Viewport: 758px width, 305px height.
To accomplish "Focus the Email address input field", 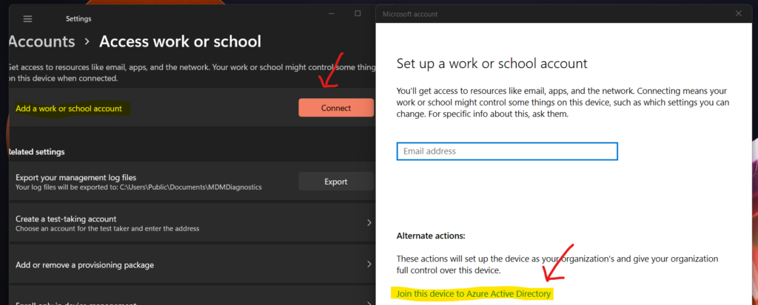I will (507, 151).
